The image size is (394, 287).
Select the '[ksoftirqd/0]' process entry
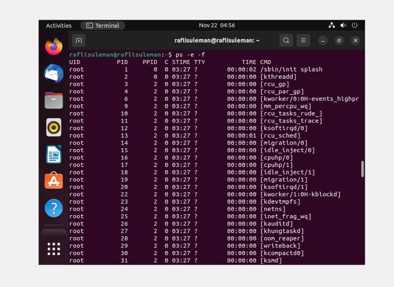click(284, 128)
